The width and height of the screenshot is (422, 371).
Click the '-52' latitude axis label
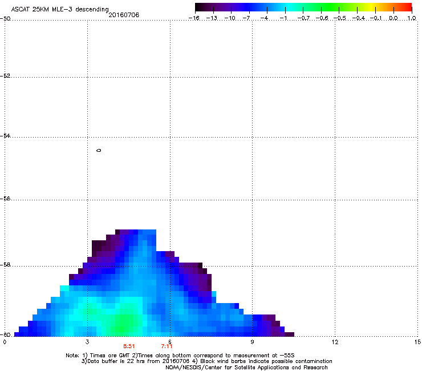pos(5,76)
